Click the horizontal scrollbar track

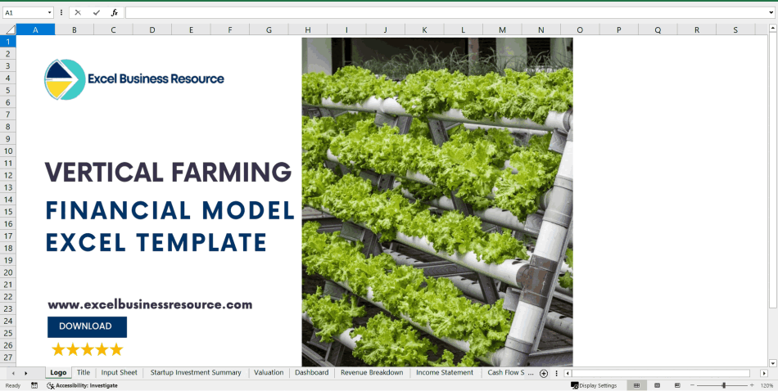tap(660, 373)
